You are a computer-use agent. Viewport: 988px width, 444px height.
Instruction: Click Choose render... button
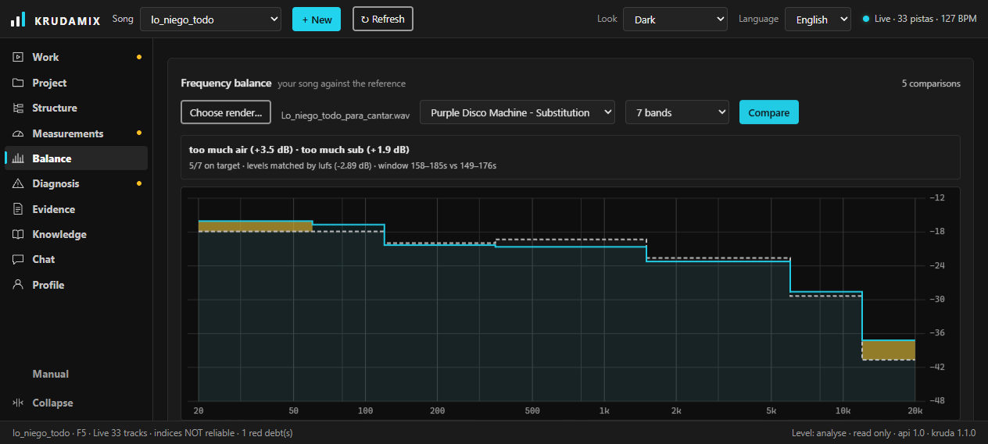click(226, 112)
